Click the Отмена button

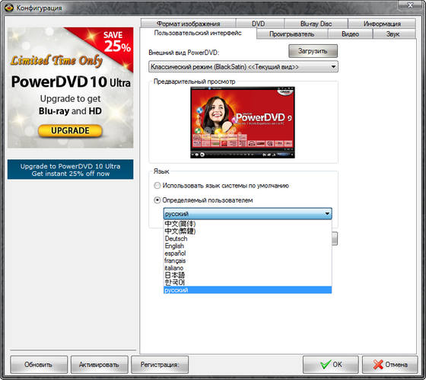click(389, 365)
